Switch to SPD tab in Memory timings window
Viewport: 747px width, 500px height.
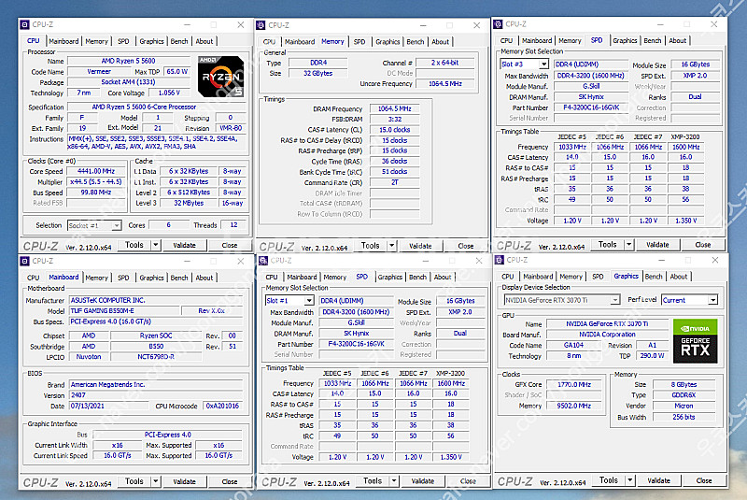359,42
